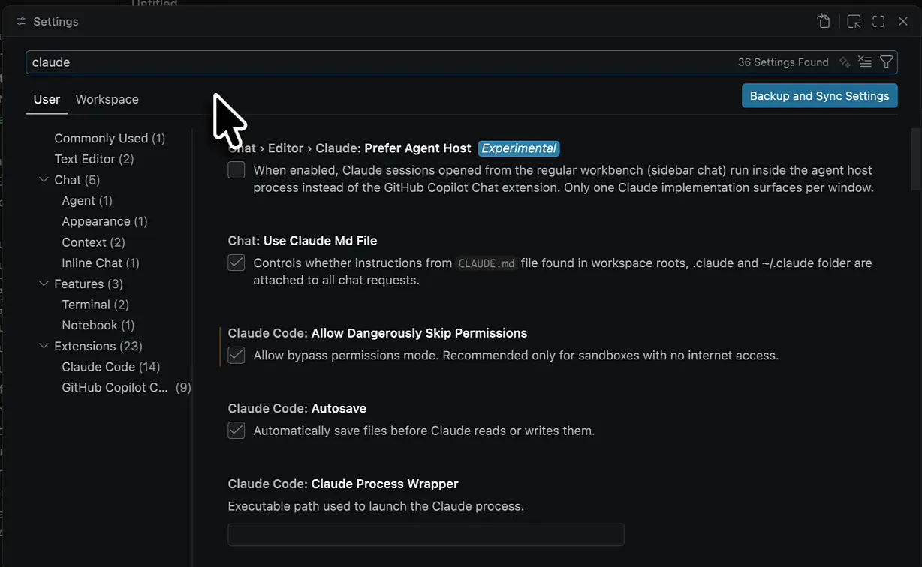Click Automatically save files description text

(x=424, y=430)
